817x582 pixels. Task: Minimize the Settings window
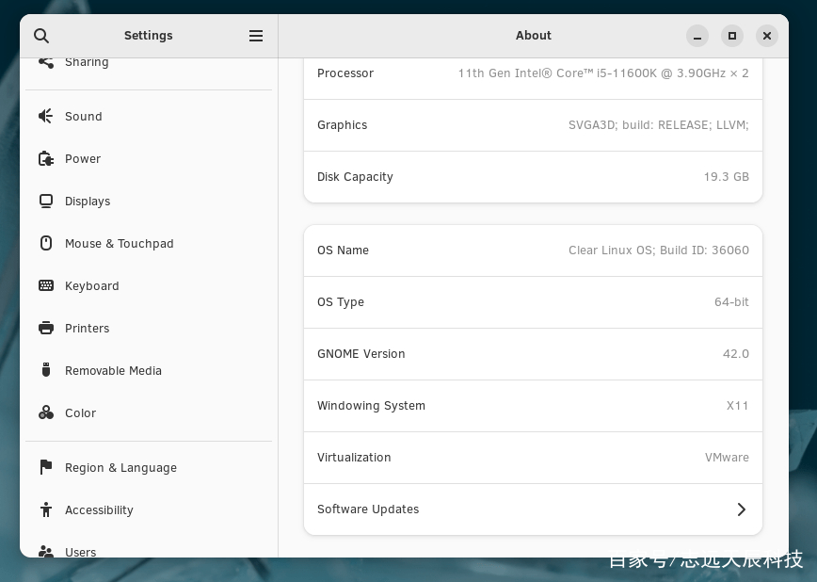coord(697,36)
